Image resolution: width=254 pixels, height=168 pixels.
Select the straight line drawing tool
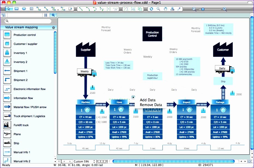tap(81, 9)
